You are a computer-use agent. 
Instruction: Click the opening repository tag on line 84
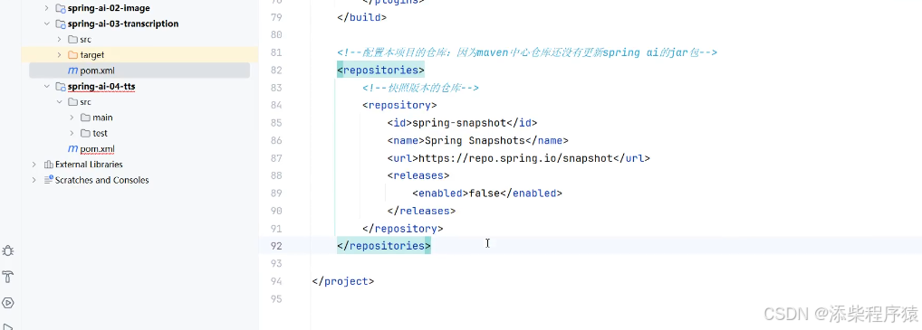399,105
